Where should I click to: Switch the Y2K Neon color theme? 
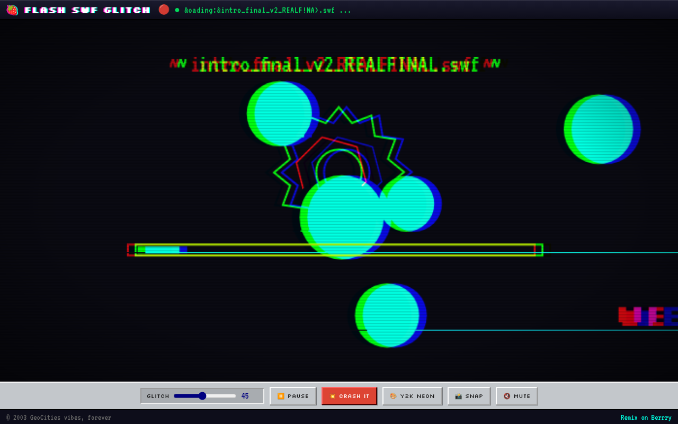(413, 396)
